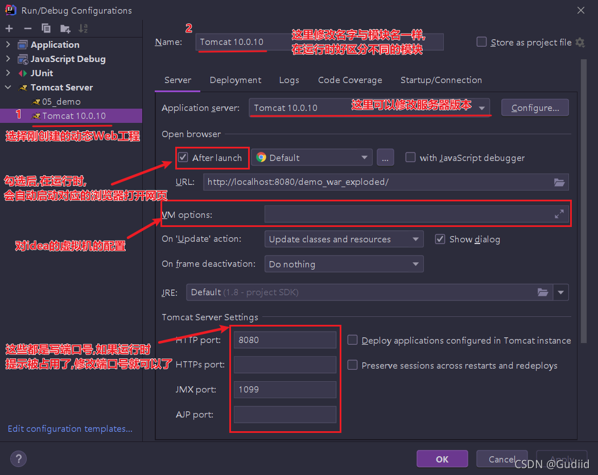This screenshot has width=598, height=475.
Task: Sort configurations alphabetically
Action: point(83,28)
